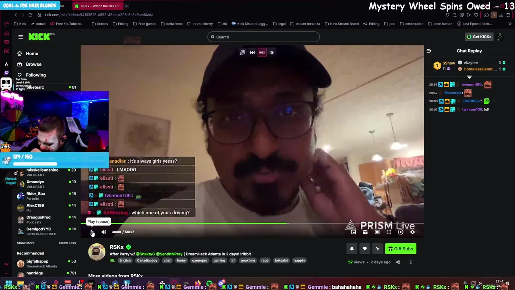Click skip-next icon in video overlay
Viewport: 515px width, 290px height.
click(x=252, y=52)
